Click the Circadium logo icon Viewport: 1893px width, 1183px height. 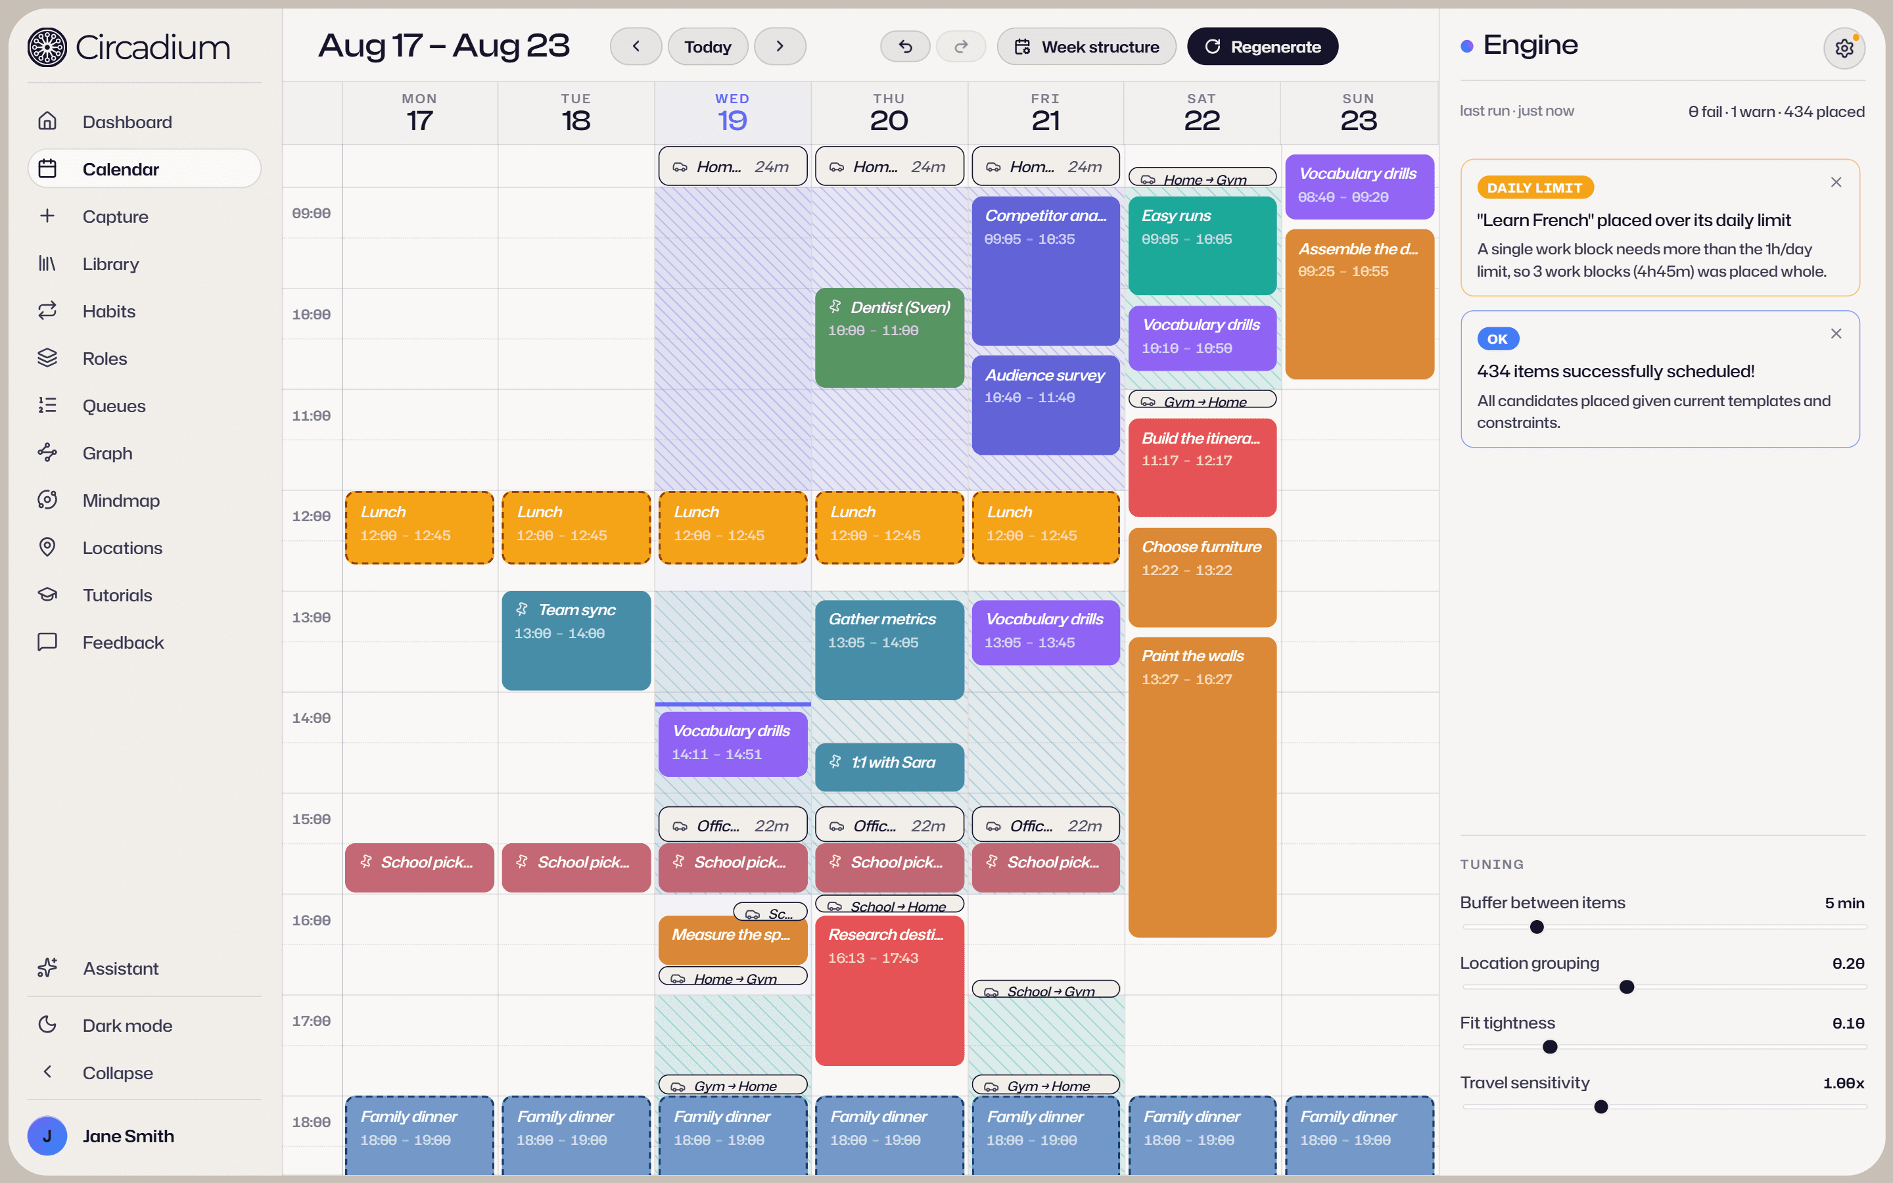click(x=47, y=47)
